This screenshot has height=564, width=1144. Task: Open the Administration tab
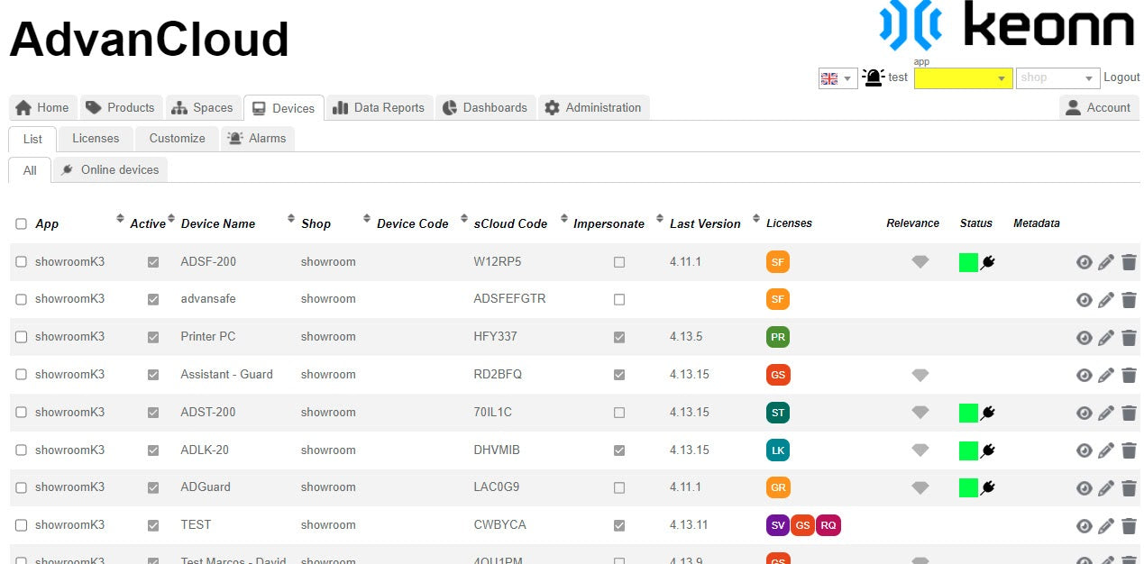pos(594,107)
